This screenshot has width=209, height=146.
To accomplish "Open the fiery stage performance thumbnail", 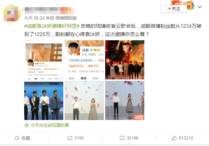I will click(125, 60).
